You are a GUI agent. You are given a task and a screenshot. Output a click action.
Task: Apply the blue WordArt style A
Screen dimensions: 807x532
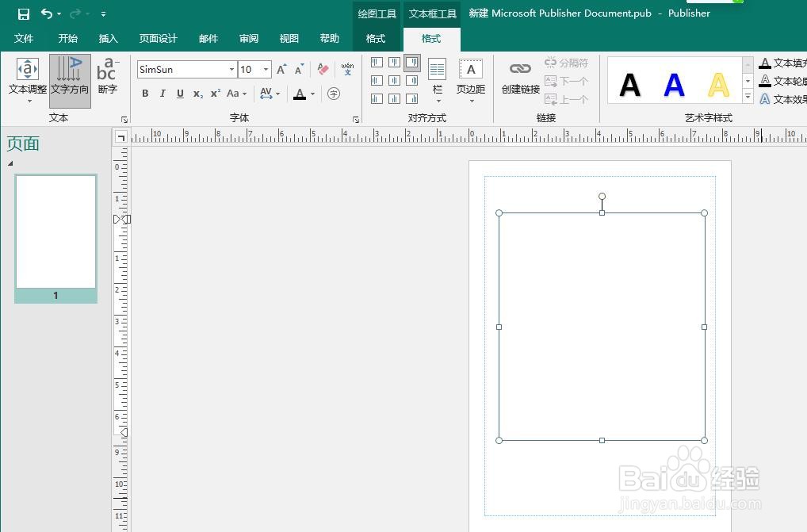pyautogui.click(x=674, y=85)
